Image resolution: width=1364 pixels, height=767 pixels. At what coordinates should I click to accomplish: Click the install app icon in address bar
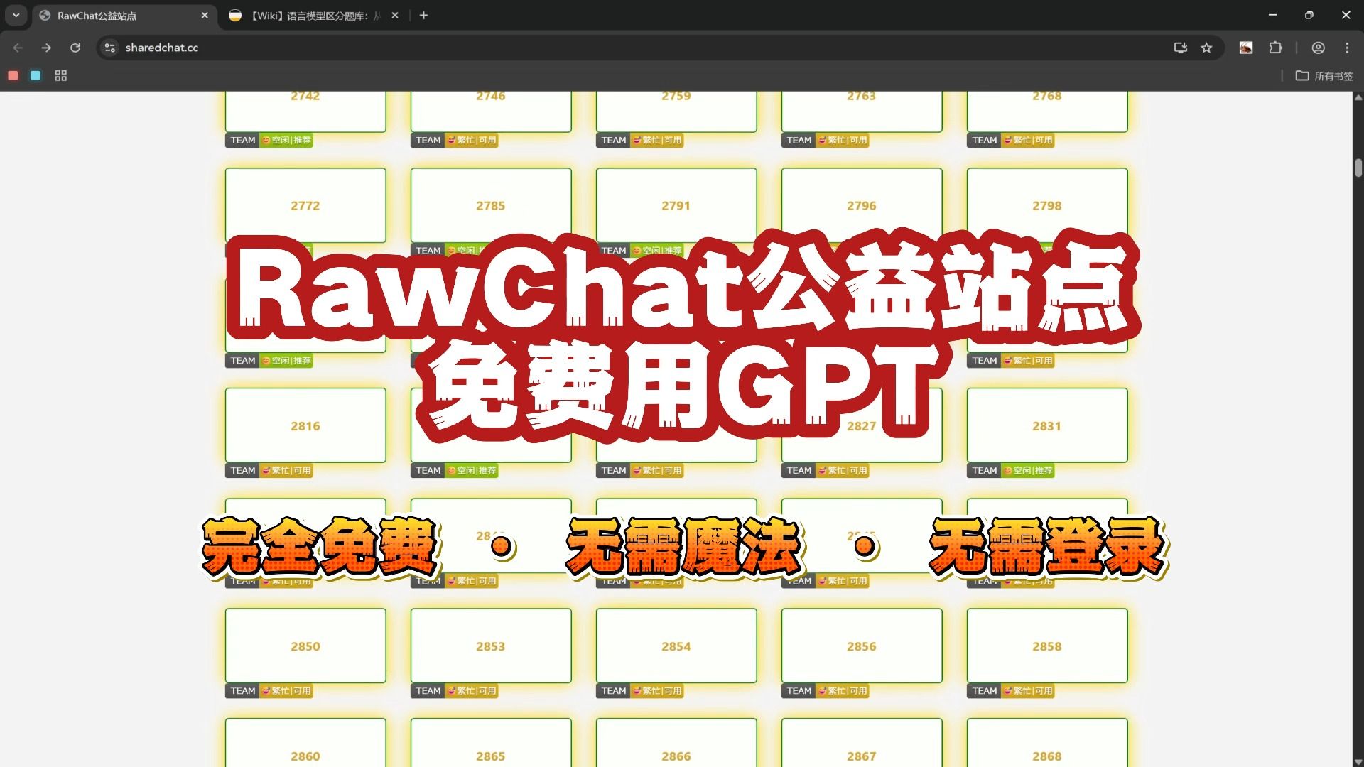coord(1180,48)
